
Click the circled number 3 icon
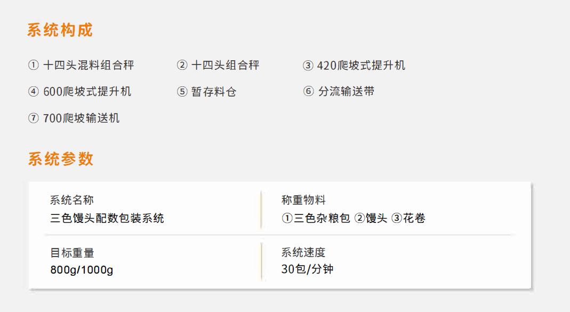click(308, 66)
